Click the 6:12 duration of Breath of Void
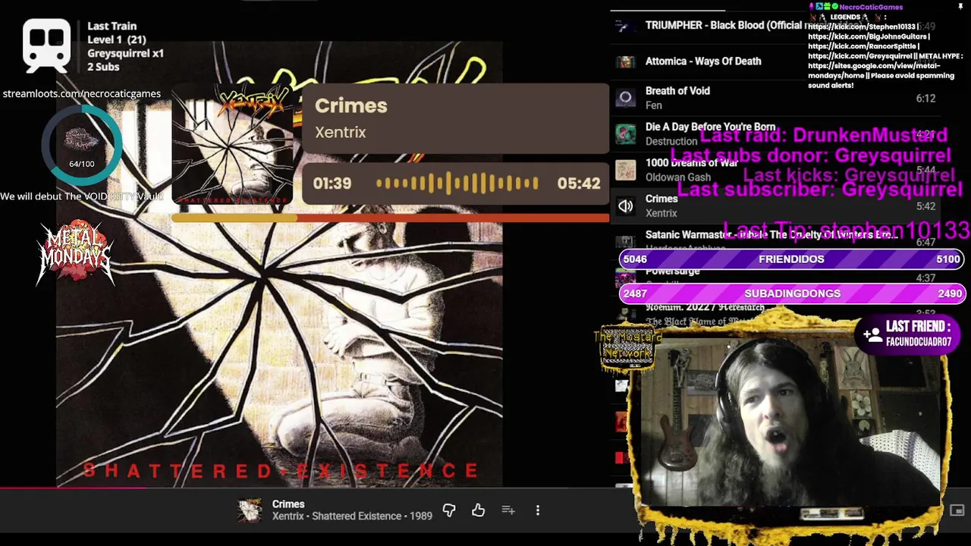The width and height of the screenshot is (971, 546). (x=925, y=98)
